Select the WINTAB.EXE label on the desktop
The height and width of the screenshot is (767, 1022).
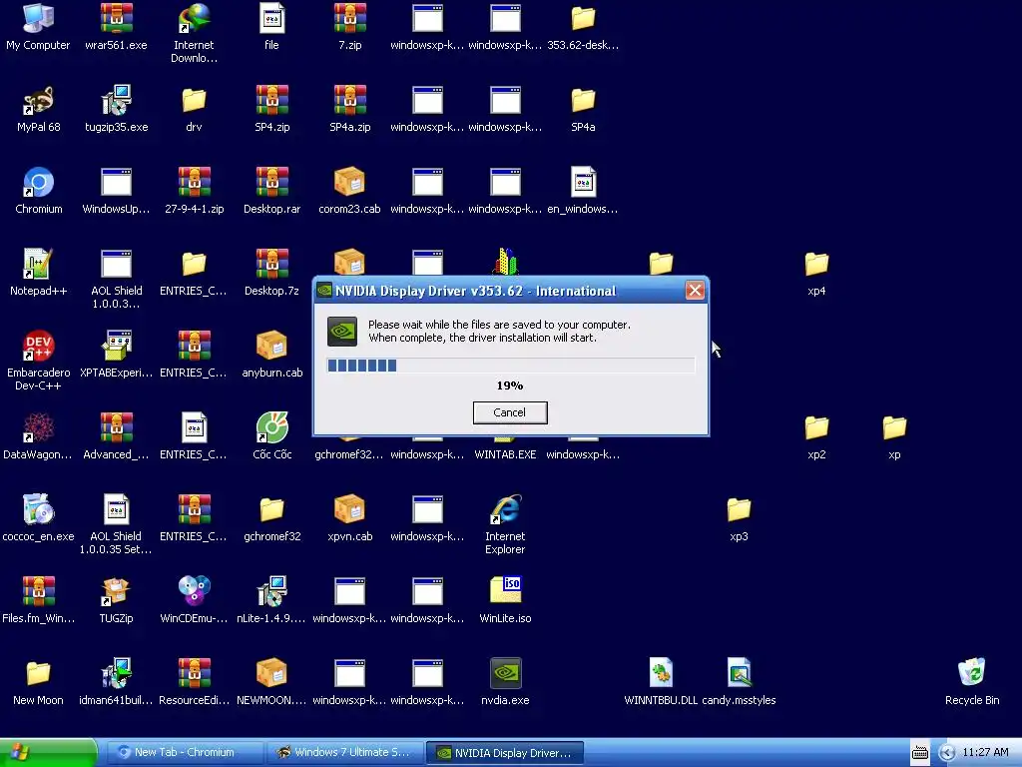pos(505,454)
